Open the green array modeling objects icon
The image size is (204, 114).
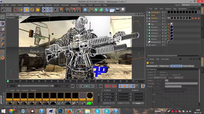(x=101, y=10)
